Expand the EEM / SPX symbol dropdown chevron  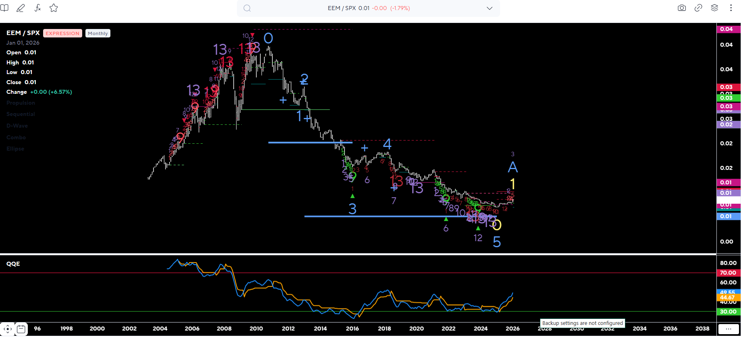[x=490, y=8]
